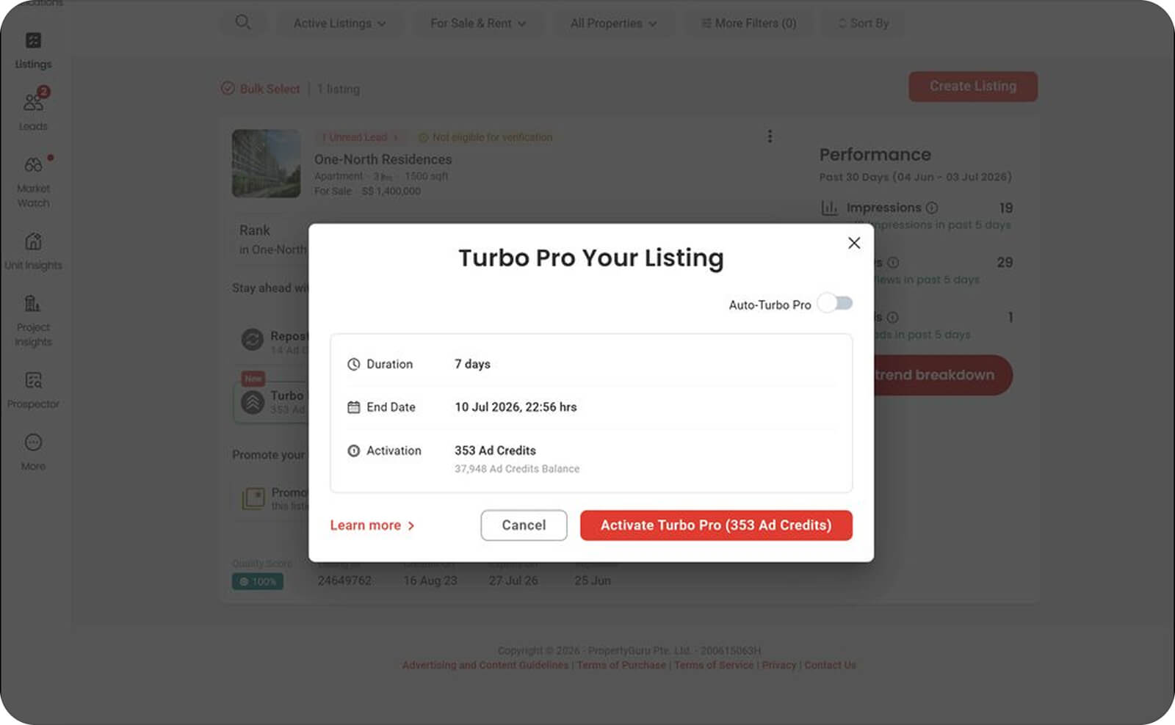The image size is (1175, 725).
Task: Open the Sort By menu
Action: pyautogui.click(x=863, y=23)
